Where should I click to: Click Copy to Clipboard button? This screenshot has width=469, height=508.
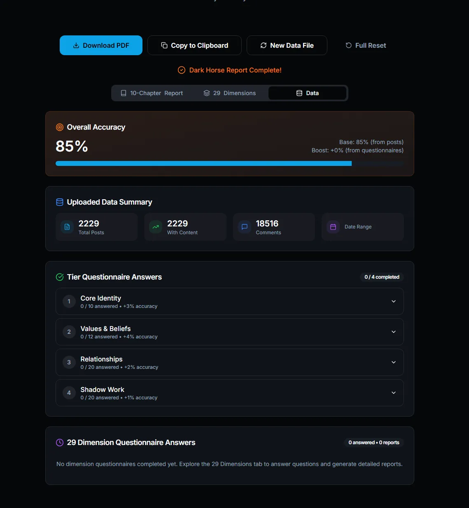pyautogui.click(x=194, y=45)
